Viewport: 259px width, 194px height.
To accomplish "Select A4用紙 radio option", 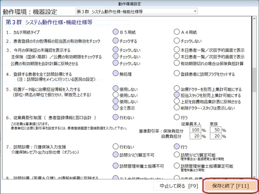I will click(177, 32).
